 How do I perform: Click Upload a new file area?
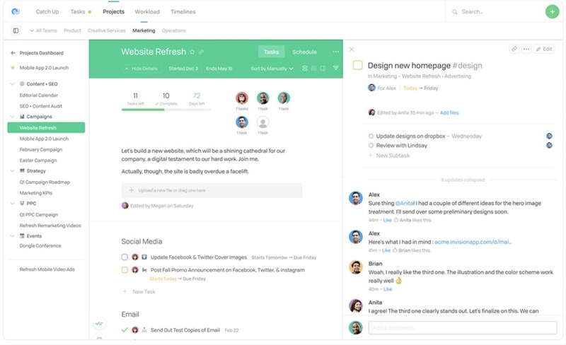click(212, 190)
